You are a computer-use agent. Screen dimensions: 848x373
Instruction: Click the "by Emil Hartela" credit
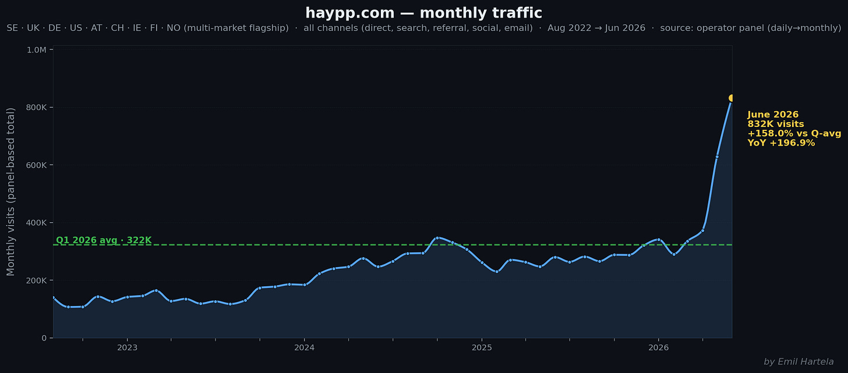[x=798, y=361]
